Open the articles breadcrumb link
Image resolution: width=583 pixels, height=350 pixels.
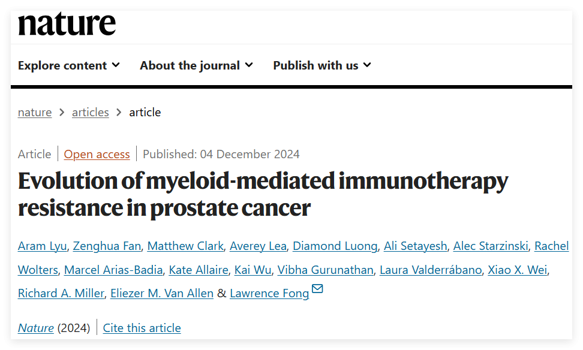coord(91,112)
